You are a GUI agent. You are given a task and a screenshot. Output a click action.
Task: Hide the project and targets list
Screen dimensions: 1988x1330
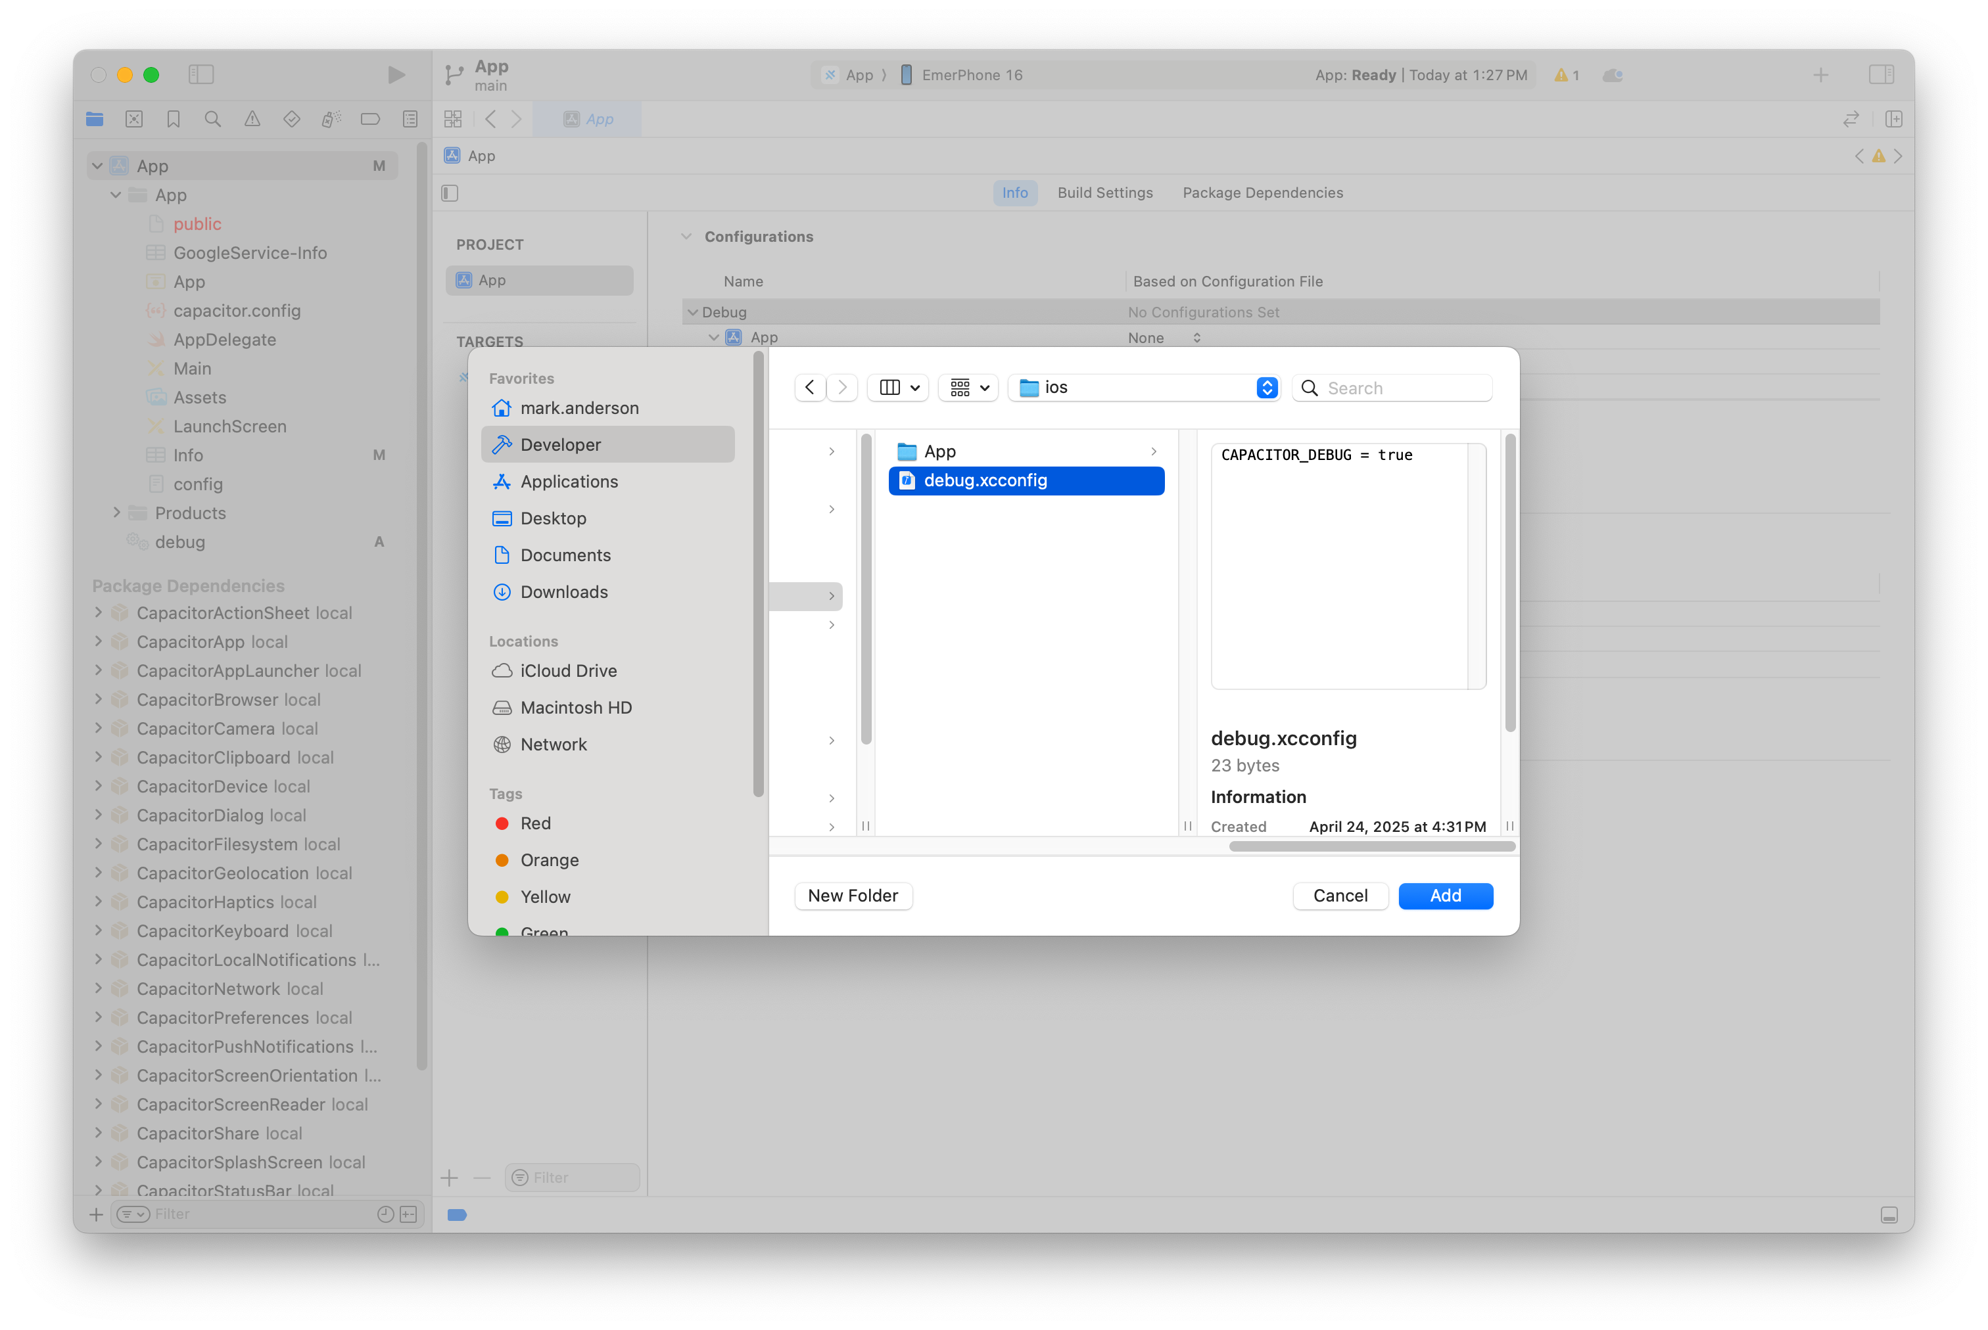450,193
